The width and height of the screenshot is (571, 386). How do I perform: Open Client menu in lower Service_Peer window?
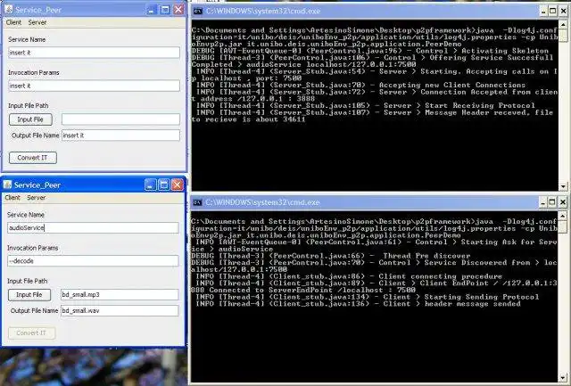pos(12,198)
